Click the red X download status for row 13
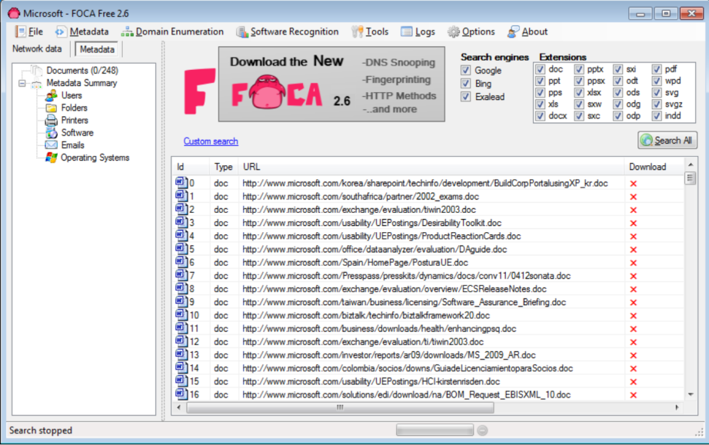Viewport: 709px width, 445px height. (633, 356)
